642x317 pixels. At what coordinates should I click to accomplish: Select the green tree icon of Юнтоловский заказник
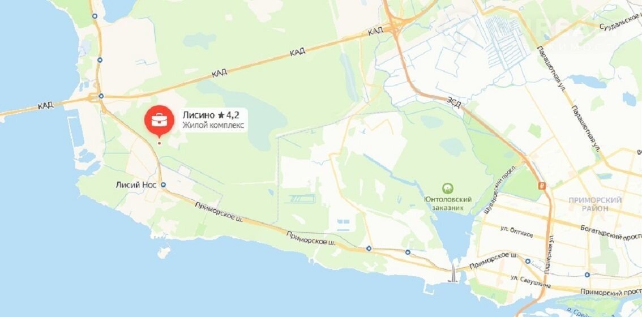(447, 189)
